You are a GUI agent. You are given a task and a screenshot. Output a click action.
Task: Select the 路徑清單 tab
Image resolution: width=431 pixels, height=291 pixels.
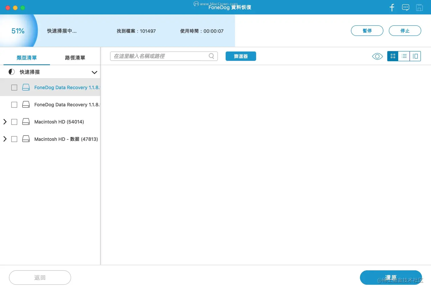pos(75,58)
